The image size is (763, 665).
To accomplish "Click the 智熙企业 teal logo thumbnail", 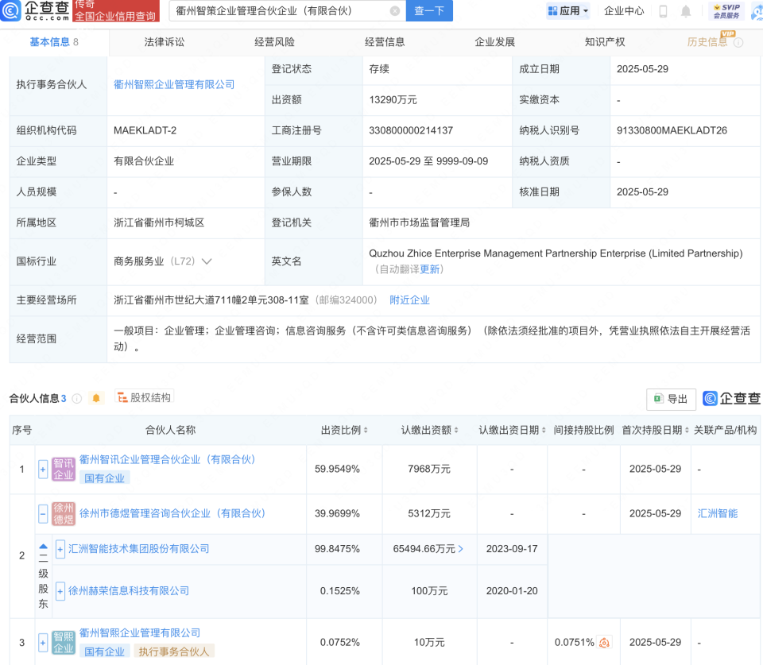I will click(x=64, y=642).
